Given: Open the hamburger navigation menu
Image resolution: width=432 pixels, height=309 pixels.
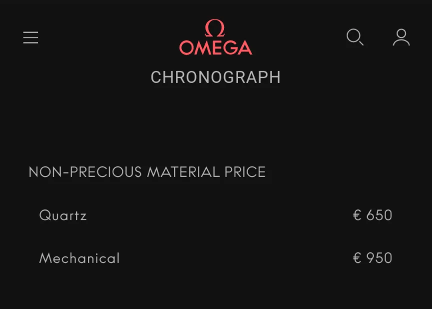Looking at the screenshot, I should [30, 37].
